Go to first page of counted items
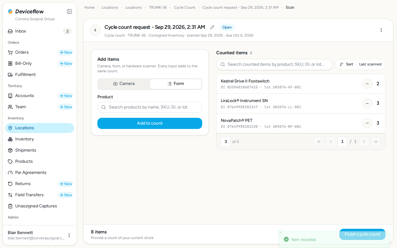397x248 pixels. tap(319, 142)
